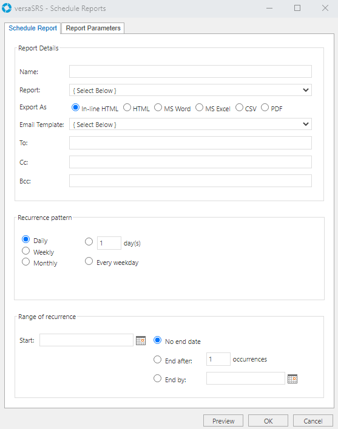Open the Start date calendar picker
Screen dimensions: 338x429
(x=141, y=340)
